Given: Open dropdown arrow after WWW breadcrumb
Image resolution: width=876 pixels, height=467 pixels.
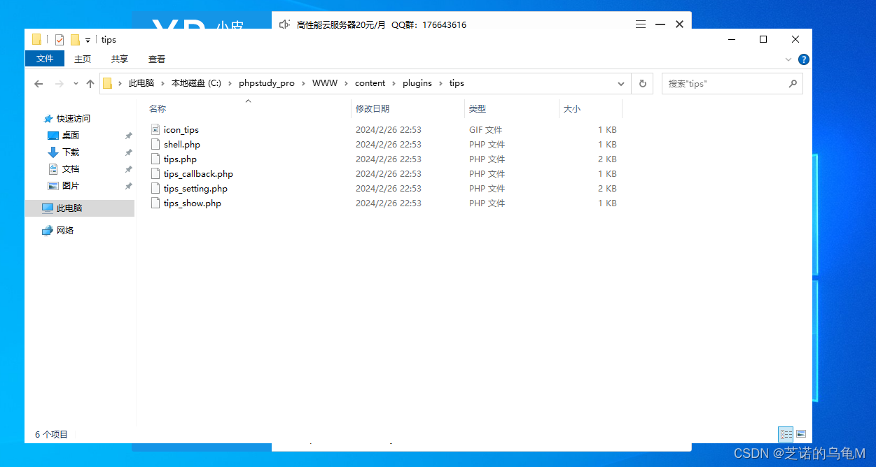Looking at the screenshot, I should pyautogui.click(x=346, y=83).
